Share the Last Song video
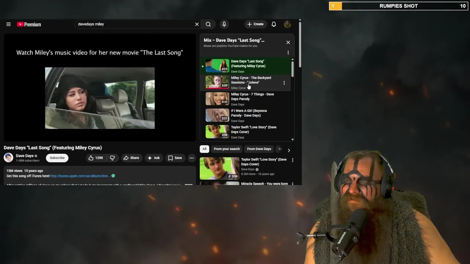The height and width of the screenshot is (264, 470). point(131,158)
